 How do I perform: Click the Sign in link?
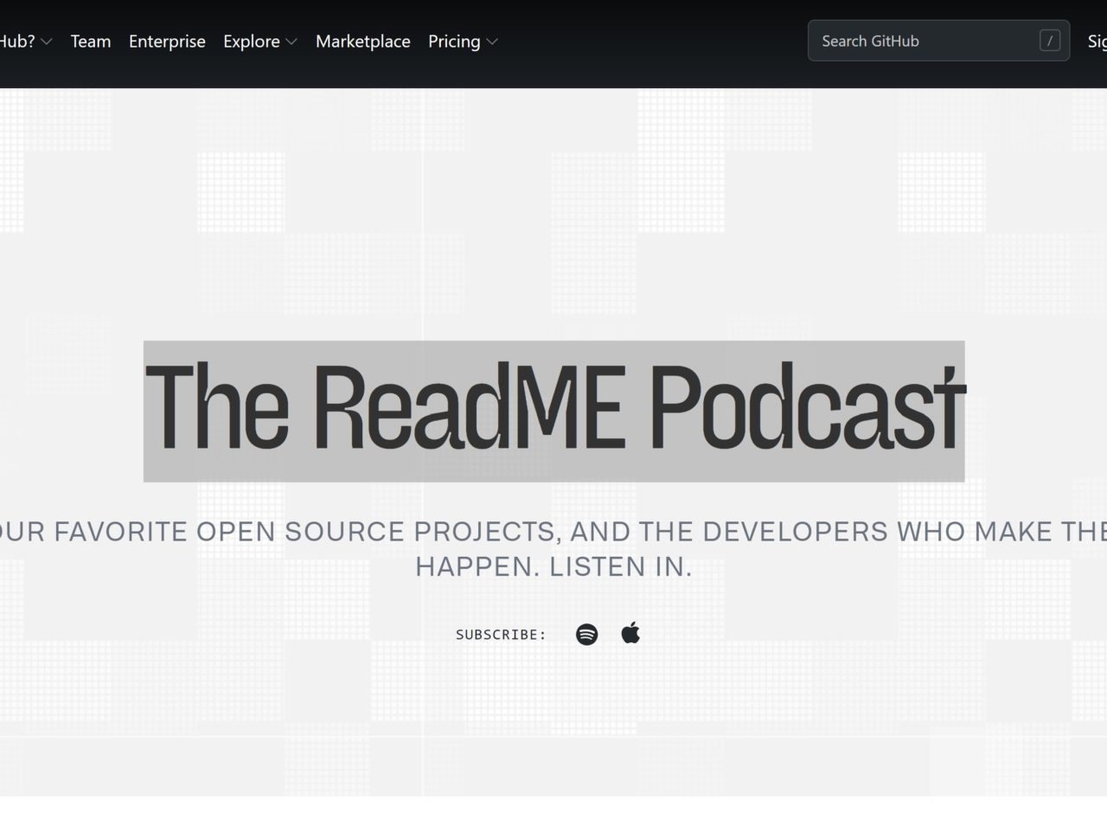(x=1097, y=41)
